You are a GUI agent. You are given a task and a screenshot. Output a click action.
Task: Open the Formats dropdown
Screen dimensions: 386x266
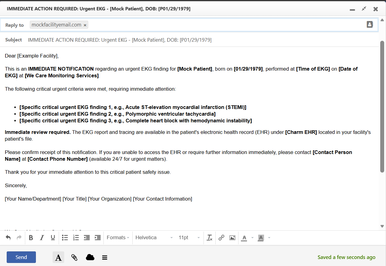[x=118, y=238]
